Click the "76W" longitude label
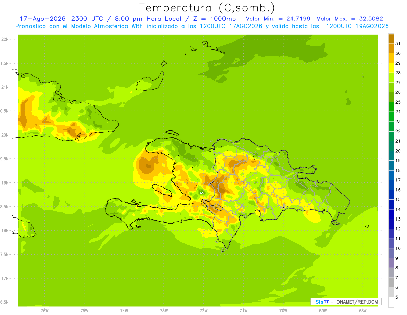407x315 pixels. tap(44, 310)
